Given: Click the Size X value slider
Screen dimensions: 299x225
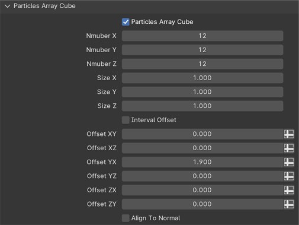Looking at the screenshot, I should (202, 78).
